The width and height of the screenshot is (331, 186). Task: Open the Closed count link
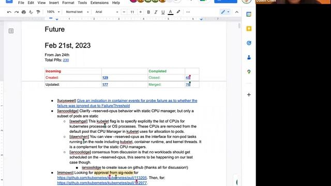coord(188,78)
